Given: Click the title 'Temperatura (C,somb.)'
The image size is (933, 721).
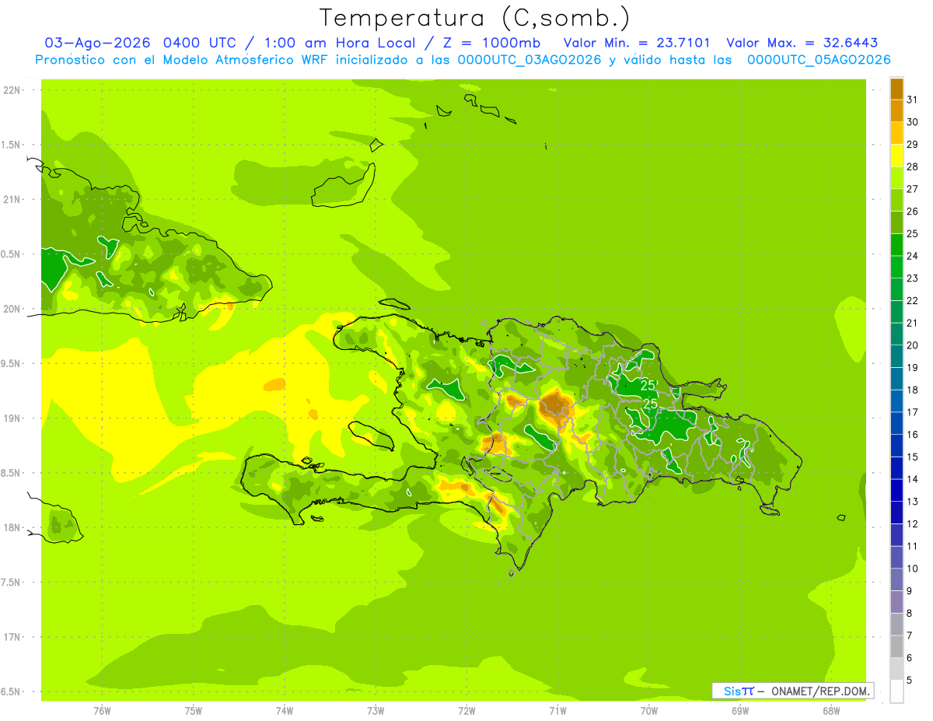Looking at the screenshot, I should point(474,19).
